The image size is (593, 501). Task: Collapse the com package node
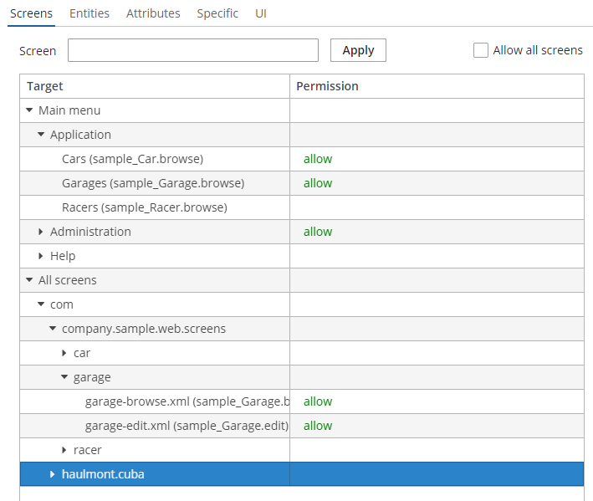41,304
